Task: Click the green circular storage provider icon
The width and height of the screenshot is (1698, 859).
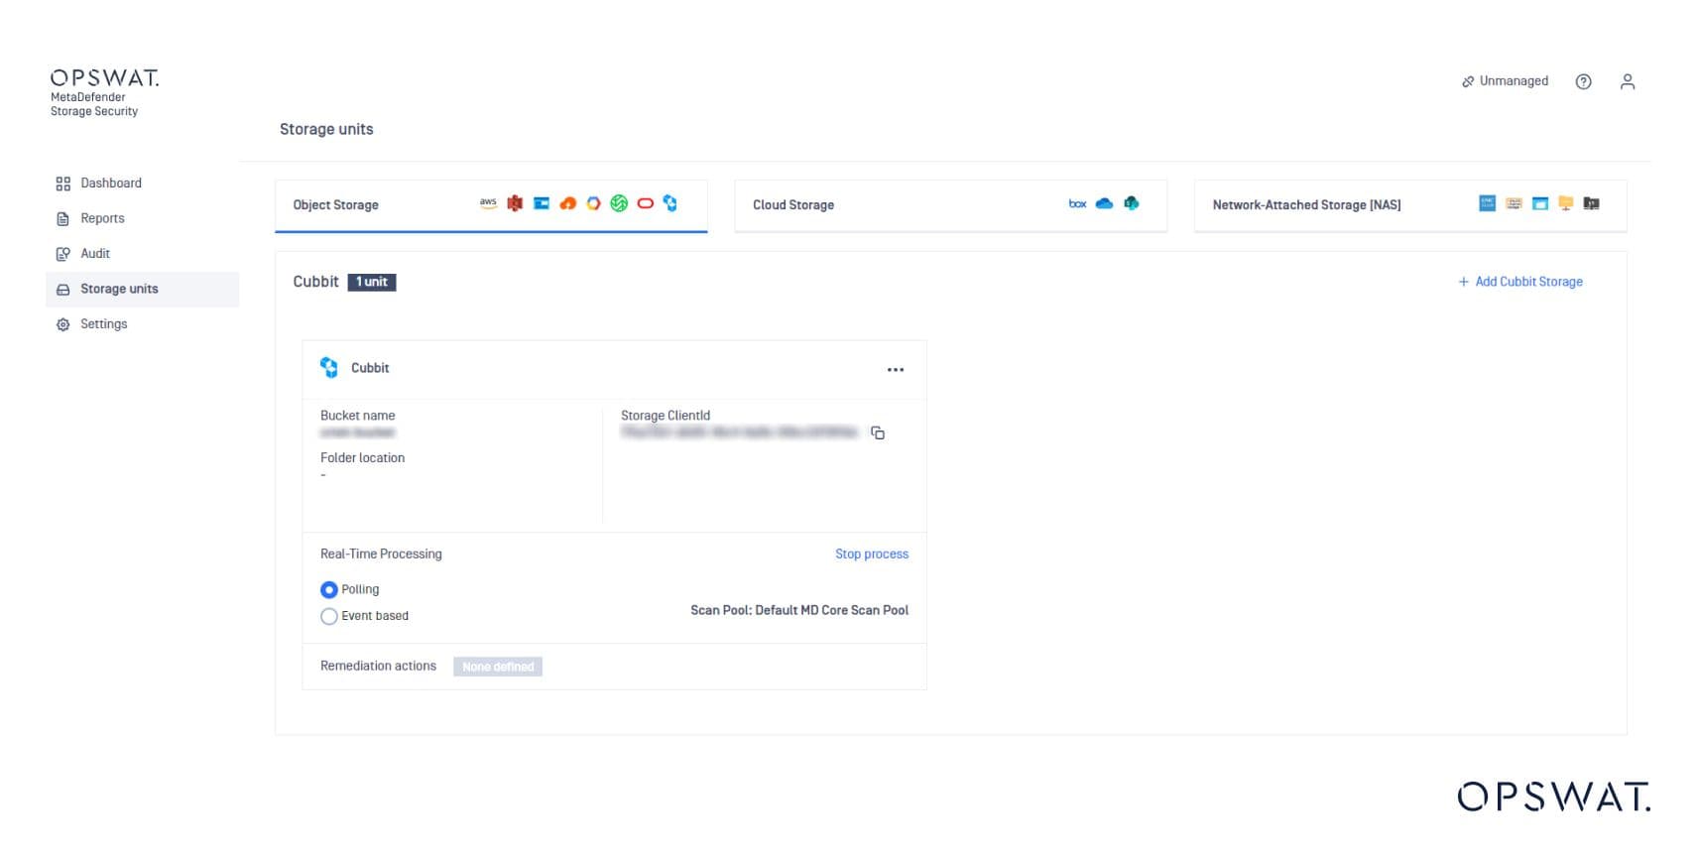Action: (619, 203)
